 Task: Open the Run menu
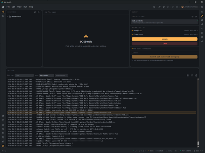point(25,7)
